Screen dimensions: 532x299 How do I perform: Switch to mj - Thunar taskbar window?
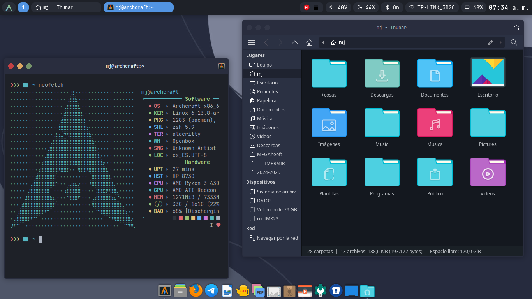click(66, 7)
